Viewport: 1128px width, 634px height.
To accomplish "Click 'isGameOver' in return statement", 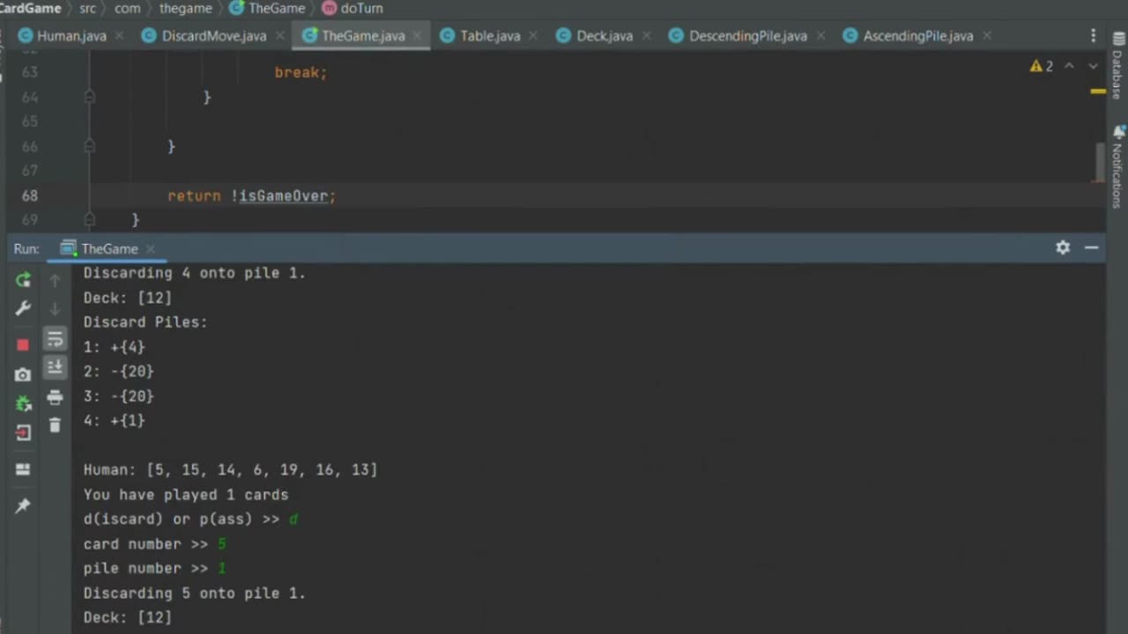I will click(283, 195).
